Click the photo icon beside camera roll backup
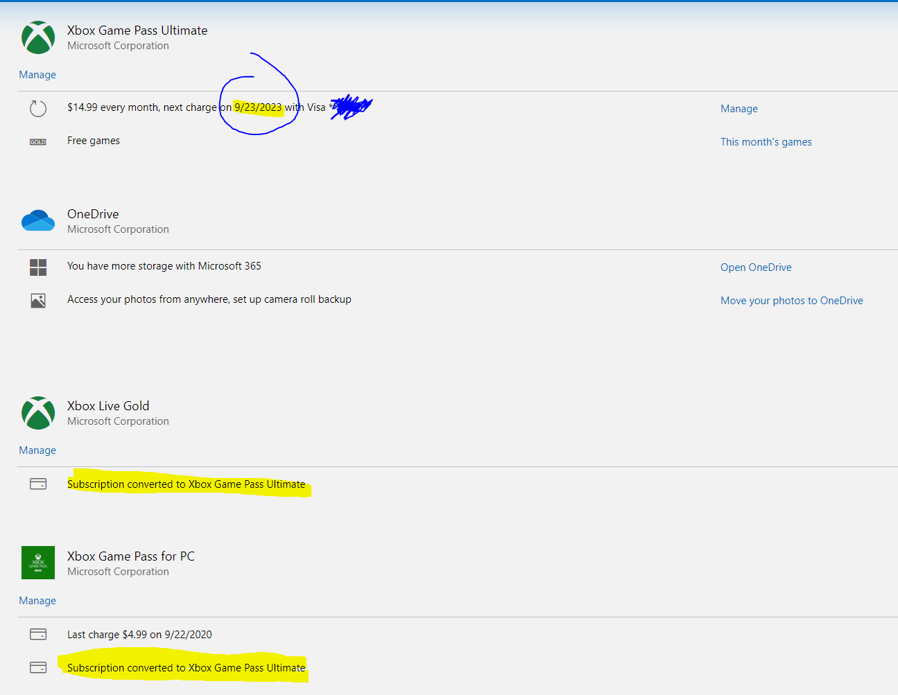The image size is (898, 695). pyautogui.click(x=38, y=301)
